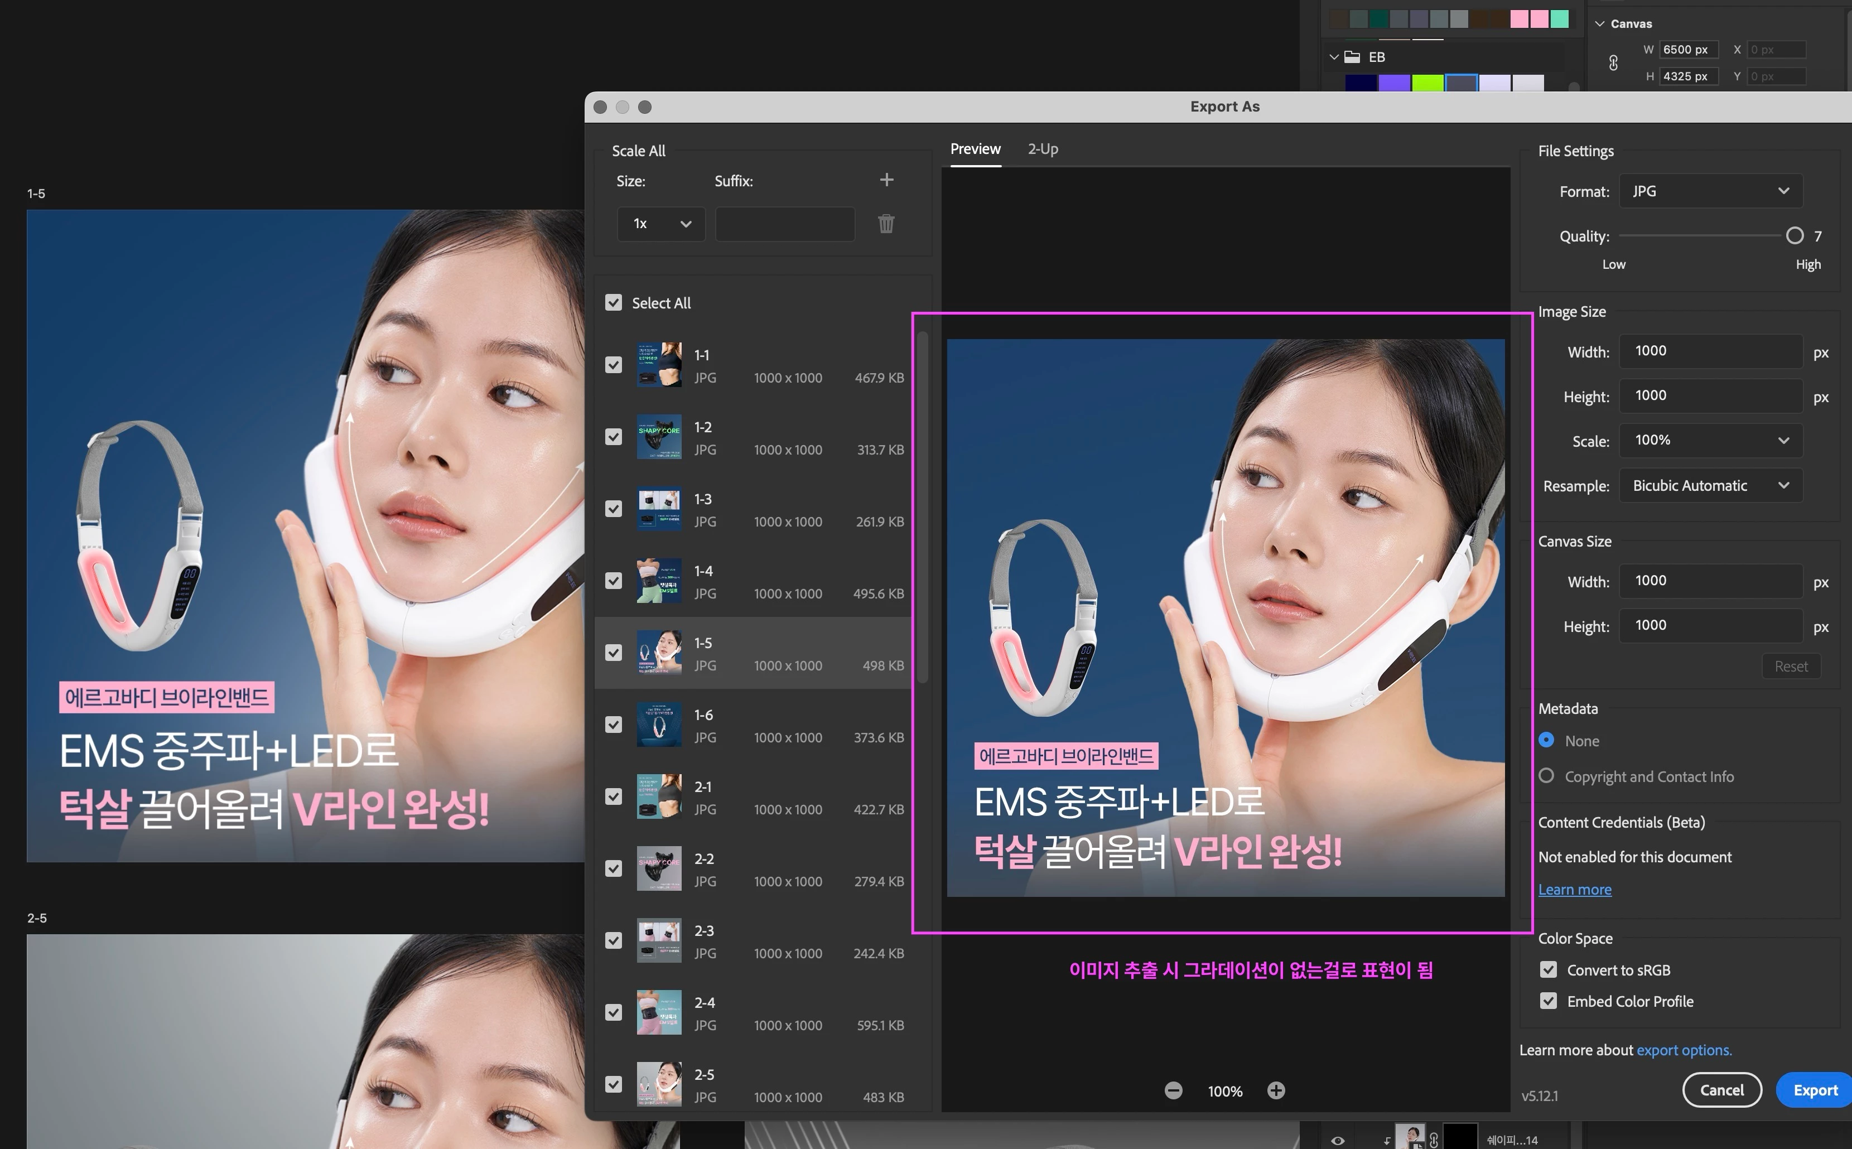This screenshot has height=1149, width=1852.
Task: Open the 1x Size dropdown
Action: click(x=660, y=224)
